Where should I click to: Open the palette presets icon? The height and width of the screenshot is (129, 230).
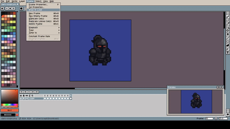pyautogui.click(x=10, y=9)
